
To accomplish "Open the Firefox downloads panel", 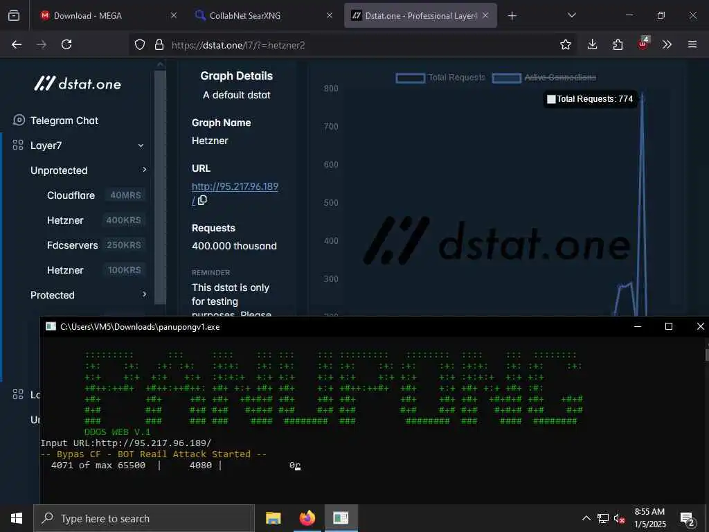I will (x=593, y=44).
